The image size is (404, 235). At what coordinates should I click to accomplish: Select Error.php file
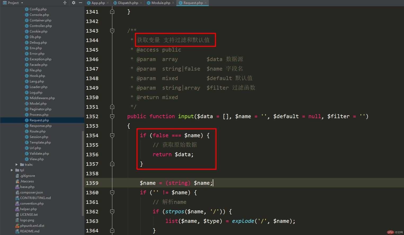coord(37,54)
